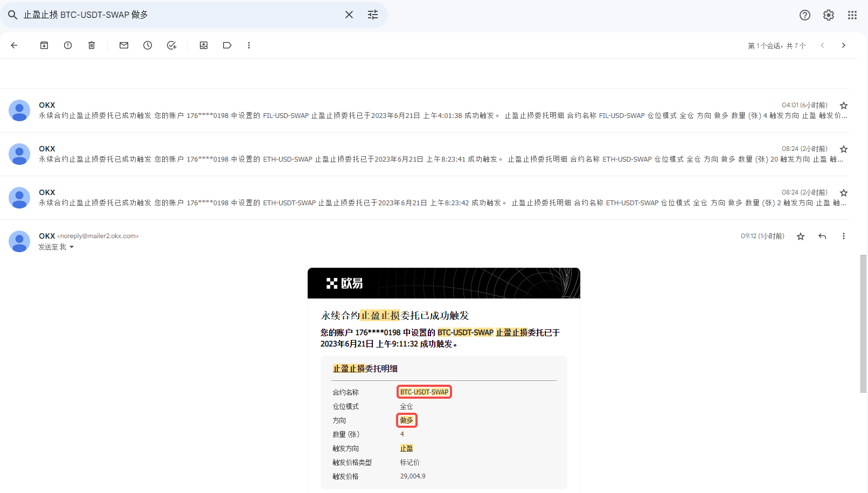The height and width of the screenshot is (493, 868).
Task: Mark the conversation as unread
Action: 124,45
